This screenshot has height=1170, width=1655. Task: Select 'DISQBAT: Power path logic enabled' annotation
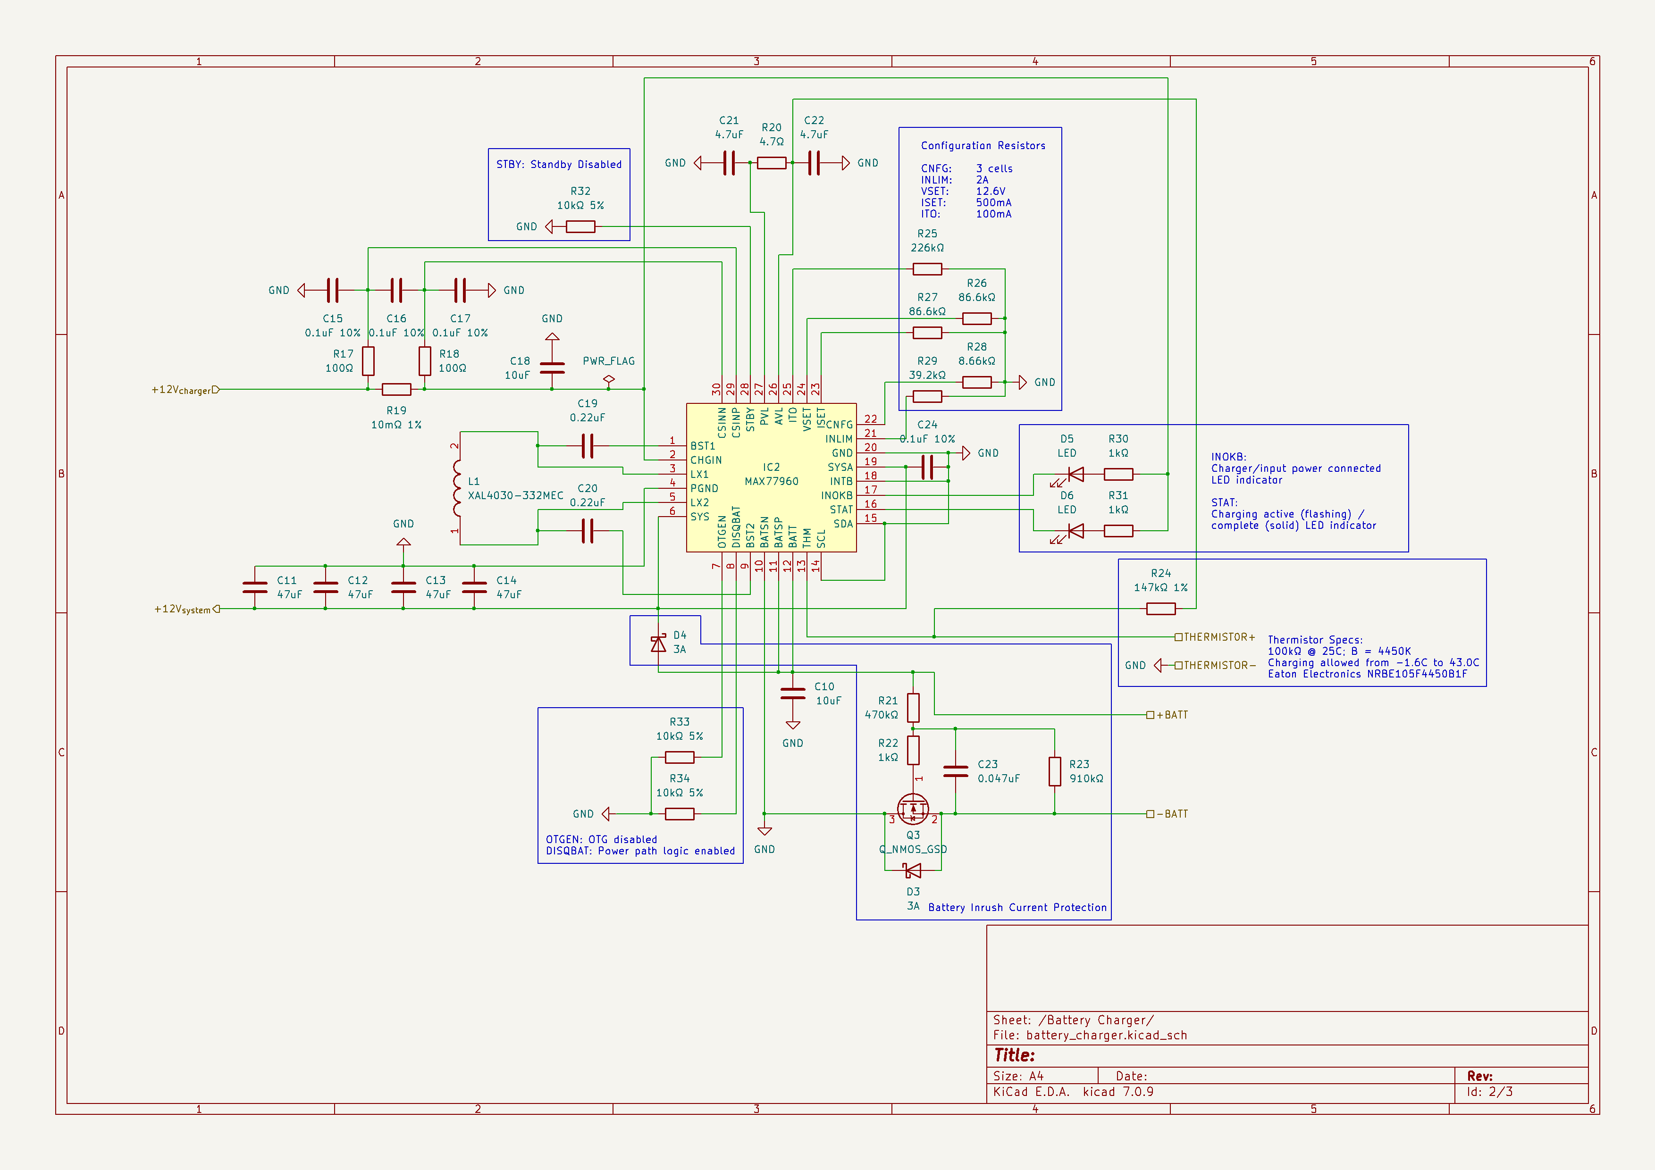(640, 851)
